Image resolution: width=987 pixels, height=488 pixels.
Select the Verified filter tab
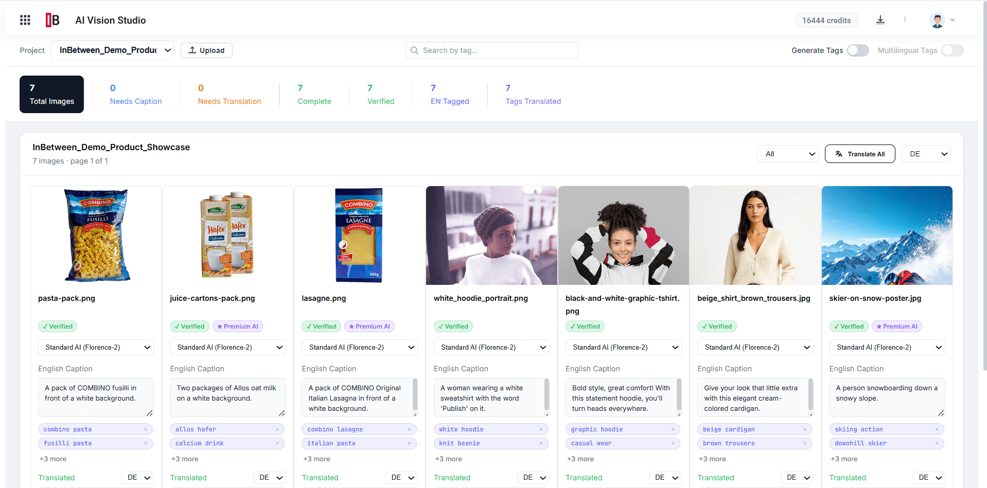[x=381, y=95]
